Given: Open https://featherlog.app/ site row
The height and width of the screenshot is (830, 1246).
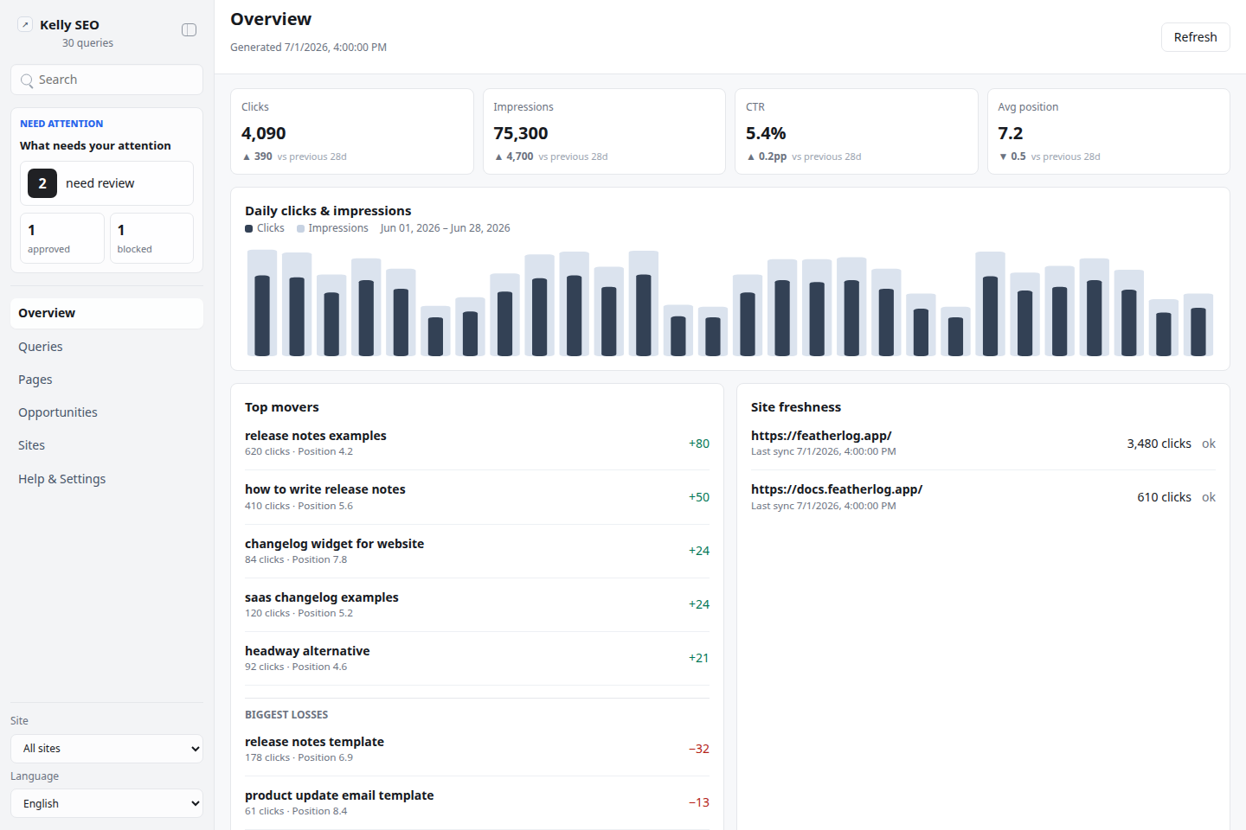Looking at the screenshot, I should [983, 444].
